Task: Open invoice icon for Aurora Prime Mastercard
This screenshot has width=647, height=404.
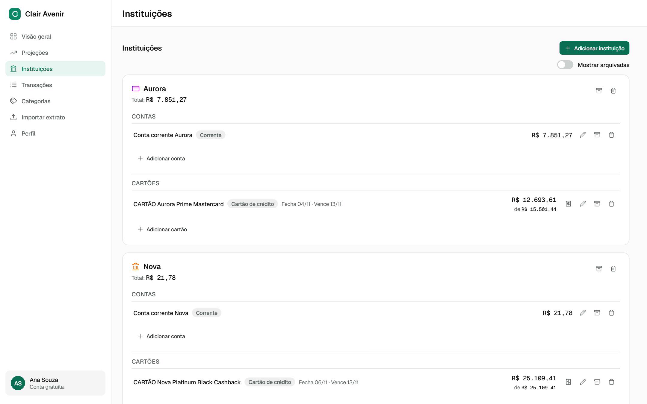Action: click(x=568, y=204)
